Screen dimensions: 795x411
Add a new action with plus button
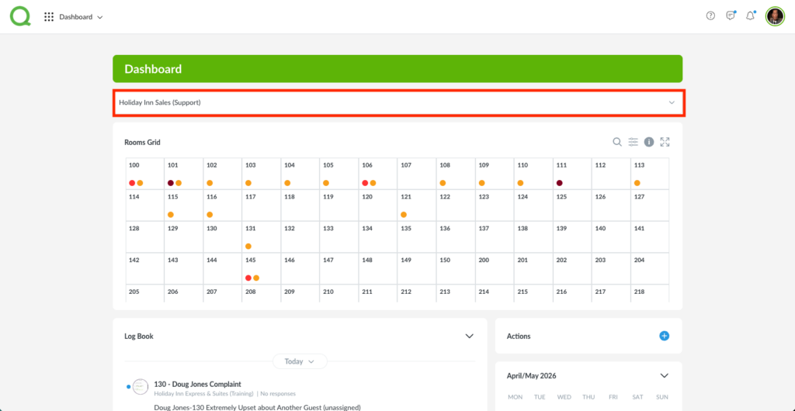(664, 336)
